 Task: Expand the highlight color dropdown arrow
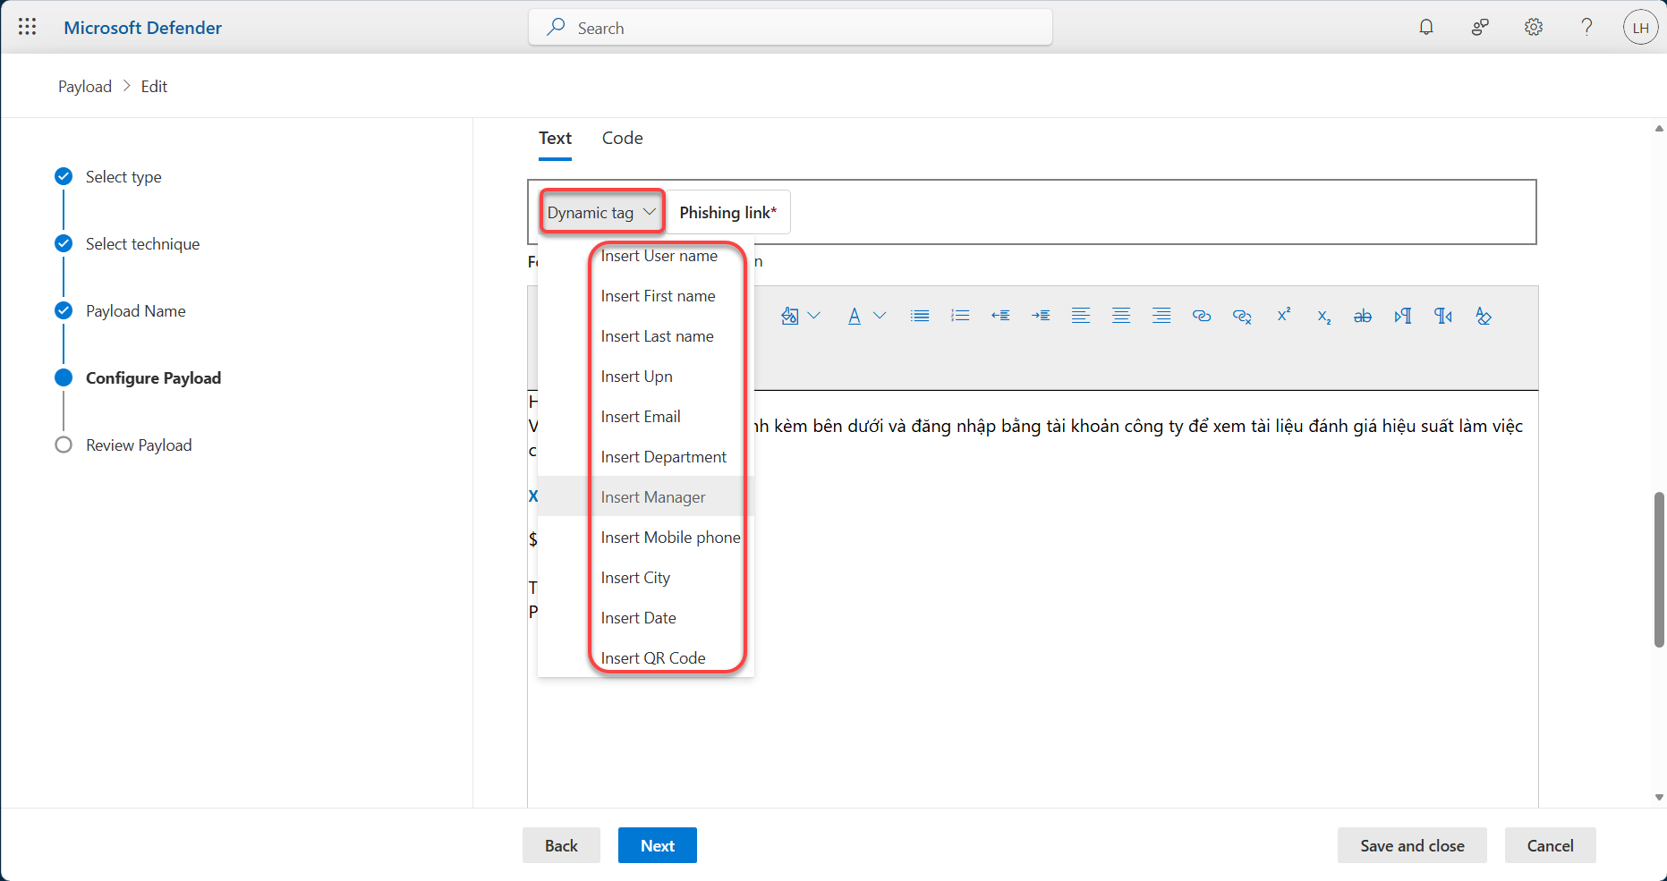814,316
